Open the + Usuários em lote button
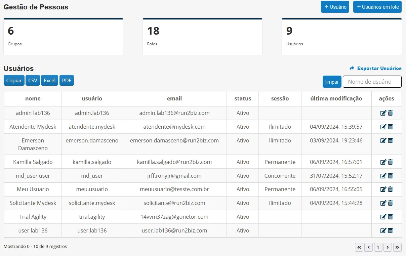The width and height of the screenshot is (406, 256). pos(377,7)
